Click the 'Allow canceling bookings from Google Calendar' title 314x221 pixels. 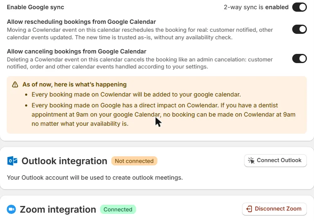pyautogui.click(x=77, y=51)
